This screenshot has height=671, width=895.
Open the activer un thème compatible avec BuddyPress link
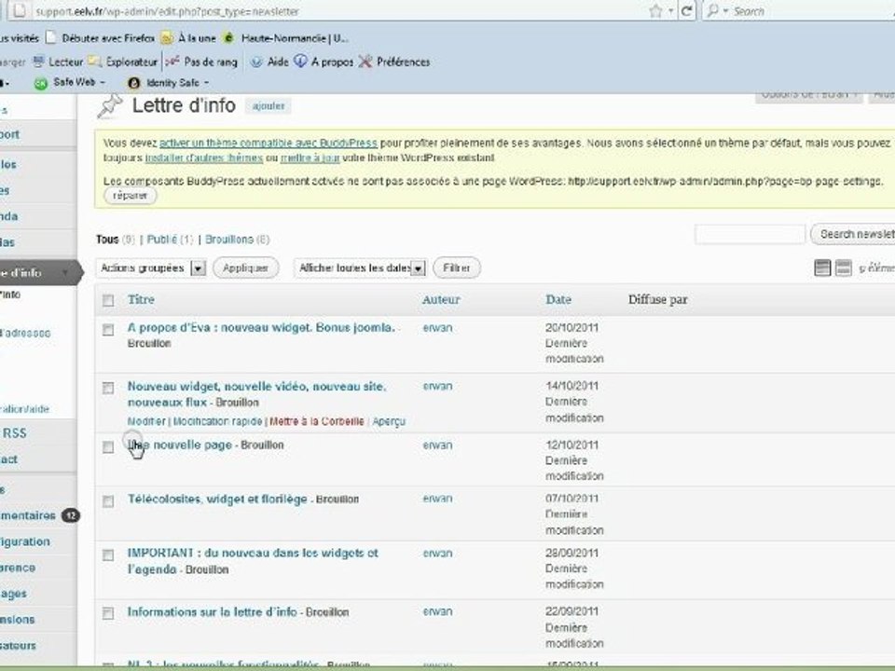pos(268,144)
